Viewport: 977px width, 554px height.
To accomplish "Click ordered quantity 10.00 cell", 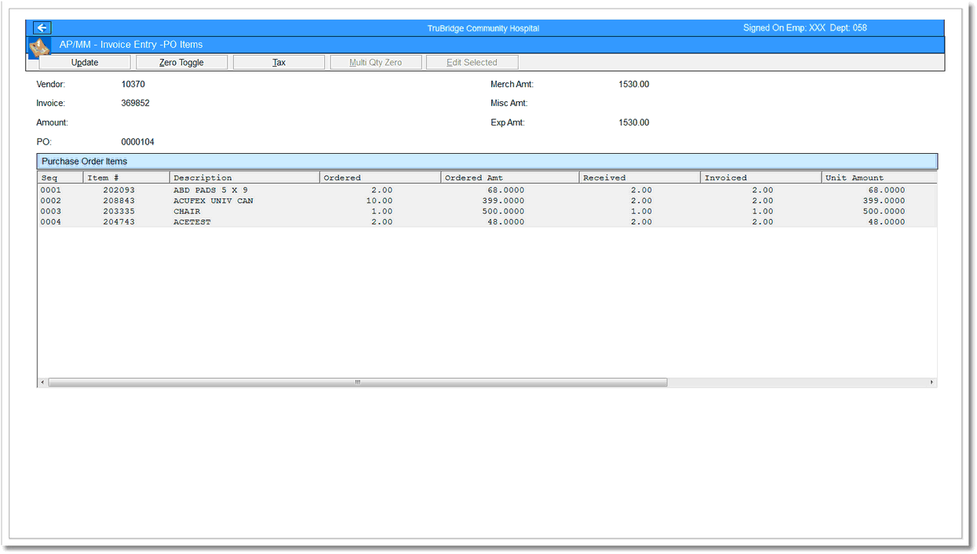I will (x=379, y=200).
